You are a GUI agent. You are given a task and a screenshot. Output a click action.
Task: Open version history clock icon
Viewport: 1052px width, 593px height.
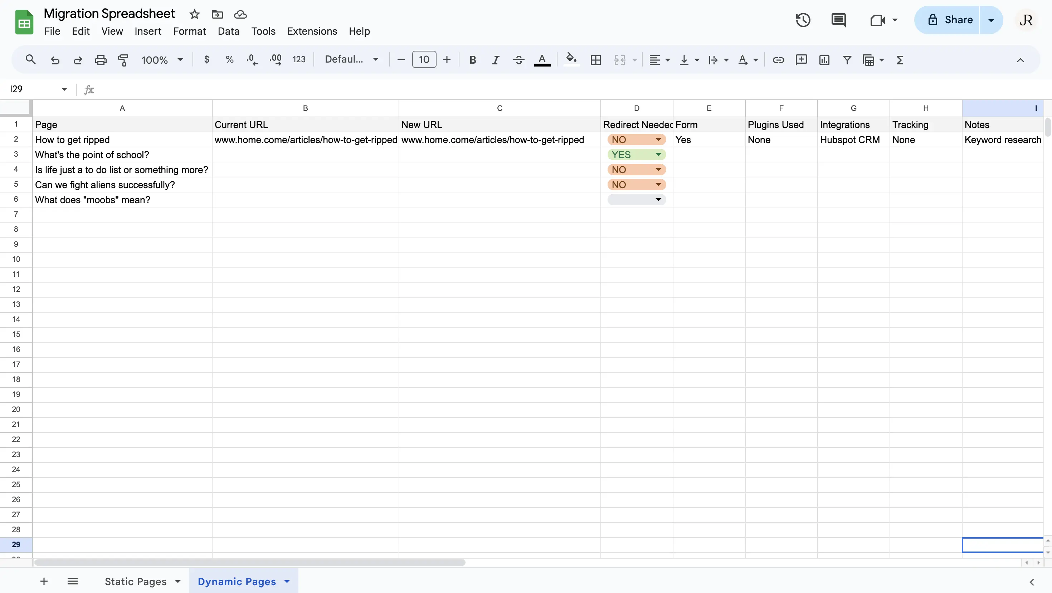803,20
